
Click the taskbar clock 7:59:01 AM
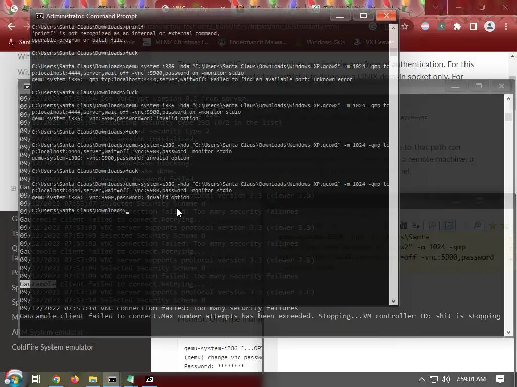tap(471, 379)
